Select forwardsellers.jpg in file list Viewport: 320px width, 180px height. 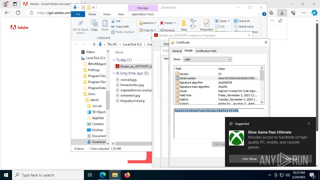click(x=132, y=85)
